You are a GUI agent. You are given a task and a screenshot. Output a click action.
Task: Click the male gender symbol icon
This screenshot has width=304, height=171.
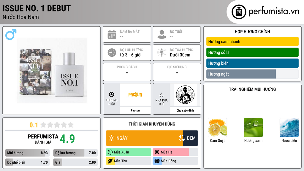[x=11, y=34]
